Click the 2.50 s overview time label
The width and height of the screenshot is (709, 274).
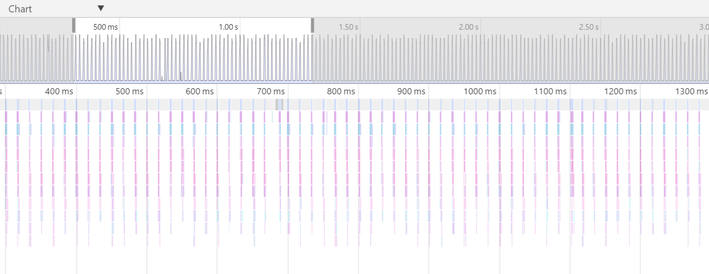click(589, 27)
